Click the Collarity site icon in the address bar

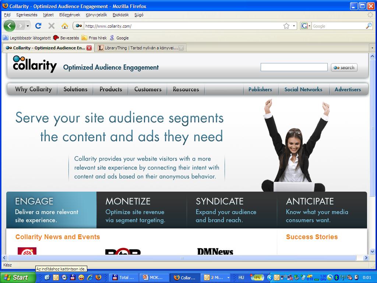[x=79, y=26]
